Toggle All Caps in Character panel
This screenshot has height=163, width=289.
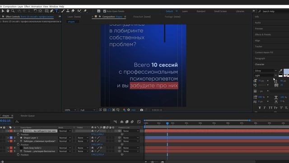270,108
